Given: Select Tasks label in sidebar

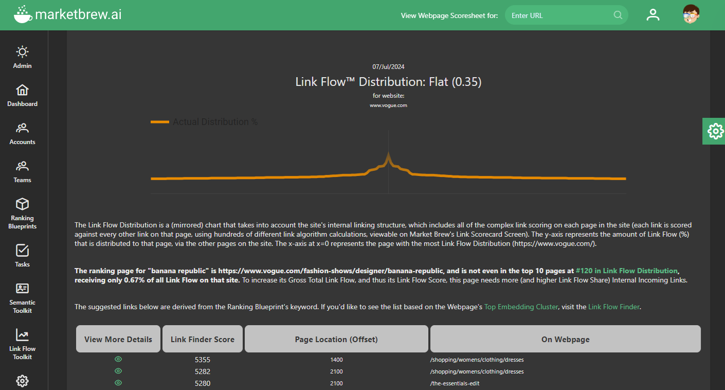Looking at the screenshot, I should click(x=22, y=264).
